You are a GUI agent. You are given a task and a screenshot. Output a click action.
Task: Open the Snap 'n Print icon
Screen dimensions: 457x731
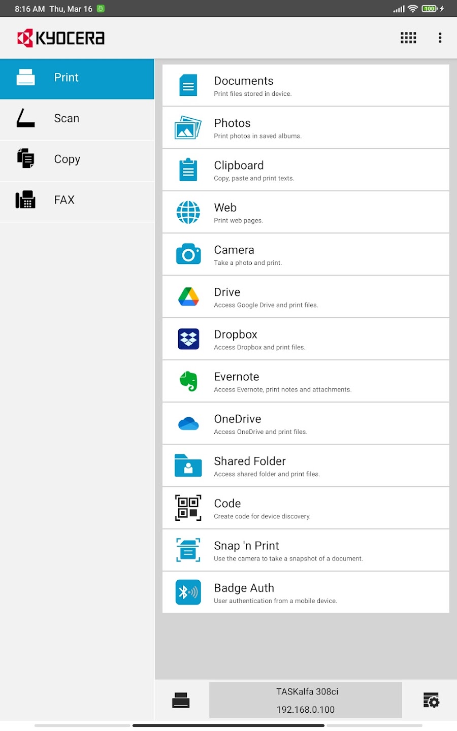(x=188, y=550)
